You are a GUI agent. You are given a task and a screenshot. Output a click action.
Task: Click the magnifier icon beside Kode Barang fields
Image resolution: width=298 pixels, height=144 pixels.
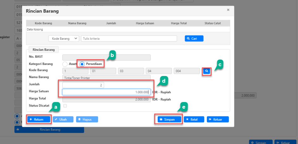[206, 71]
